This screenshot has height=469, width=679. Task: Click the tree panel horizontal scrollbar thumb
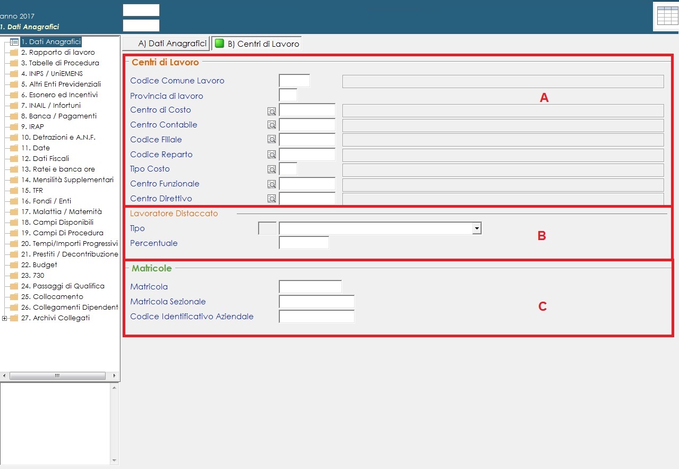click(x=57, y=376)
